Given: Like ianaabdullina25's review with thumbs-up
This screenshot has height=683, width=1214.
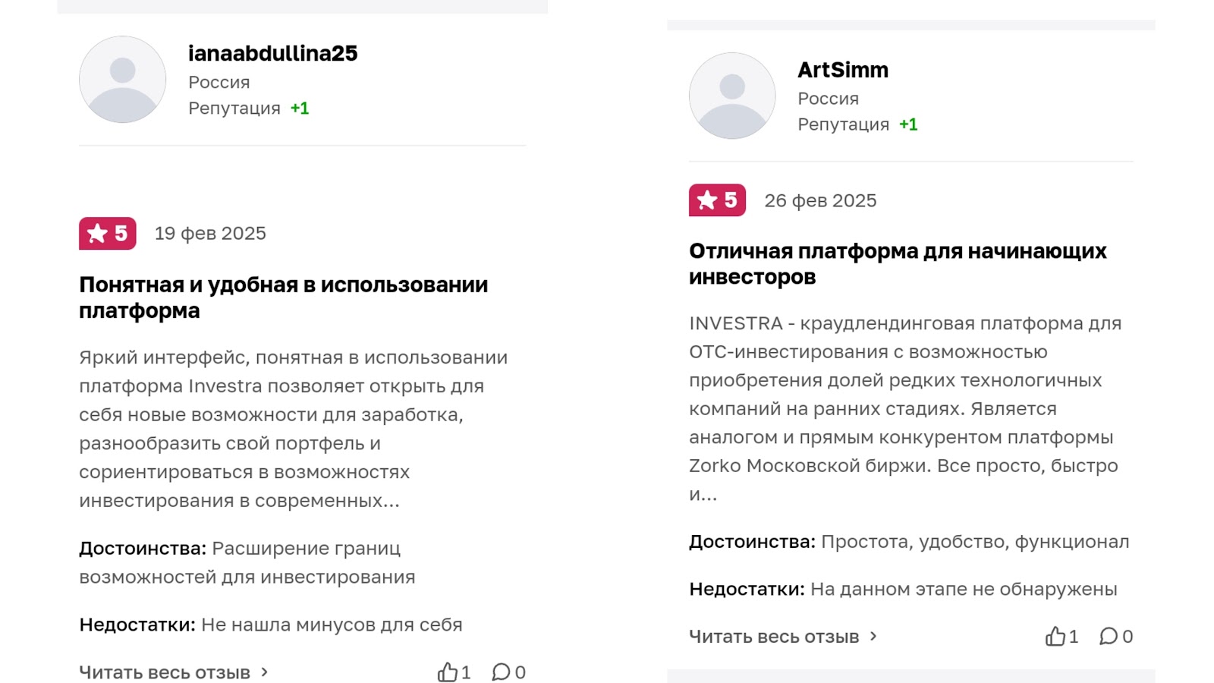Looking at the screenshot, I should pos(448,672).
